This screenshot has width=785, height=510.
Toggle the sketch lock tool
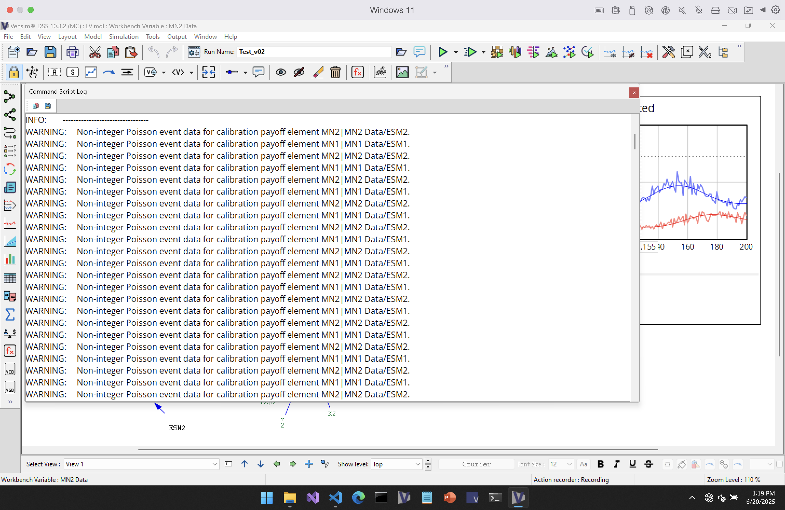point(14,72)
